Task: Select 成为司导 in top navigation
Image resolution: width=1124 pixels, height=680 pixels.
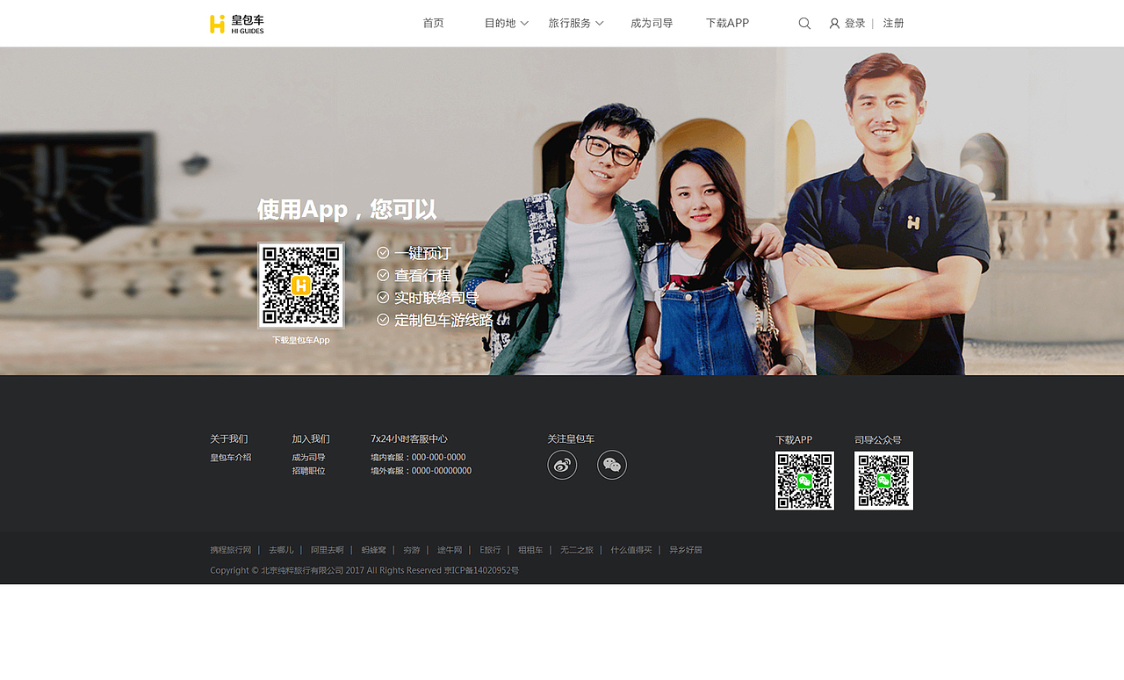Action: point(652,23)
